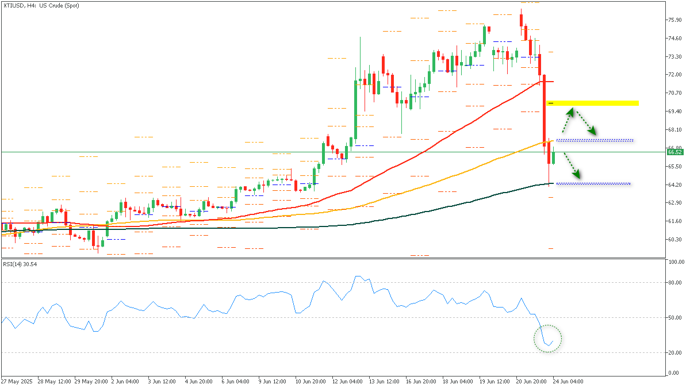Click the 9 Jun 12:00 time label
The image size is (690, 388).
[x=272, y=381]
